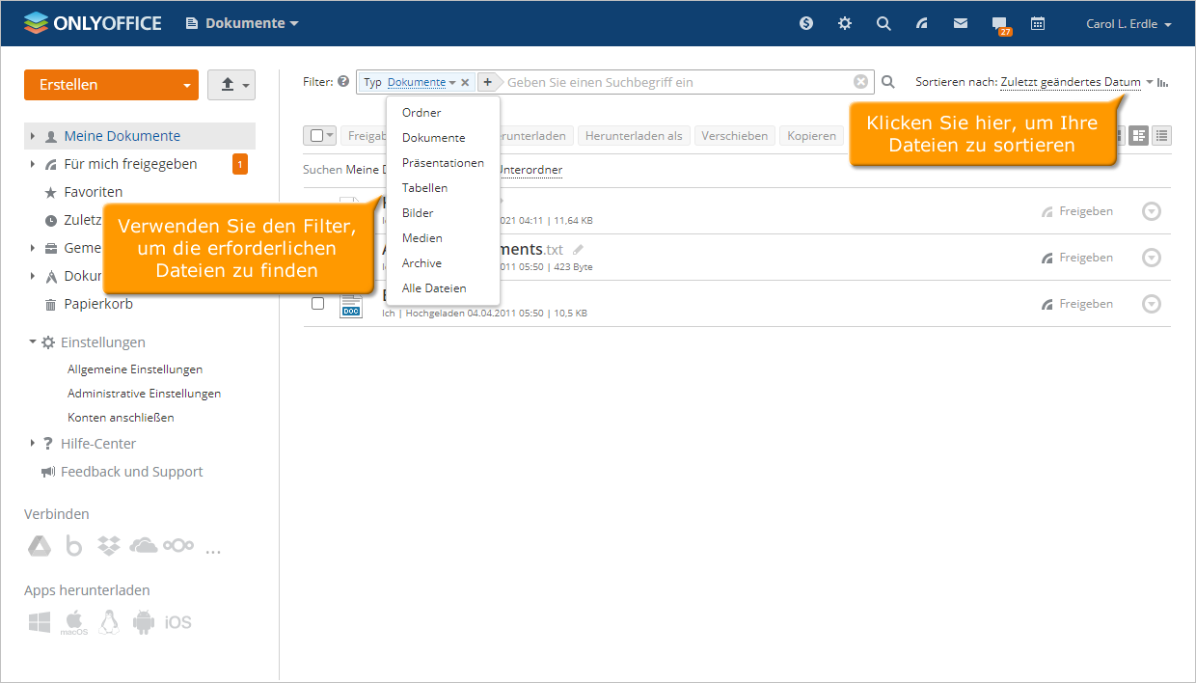The width and height of the screenshot is (1196, 683).
Task: Expand the Hilfe-Center section
Action: [32, 444]
